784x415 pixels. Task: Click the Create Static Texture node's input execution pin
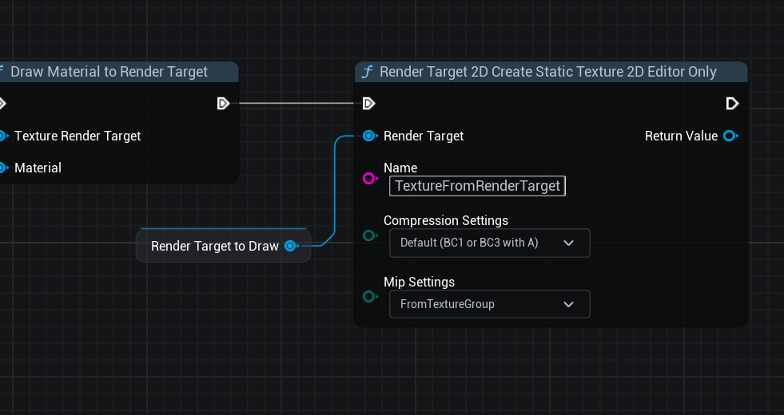(368, 104)
